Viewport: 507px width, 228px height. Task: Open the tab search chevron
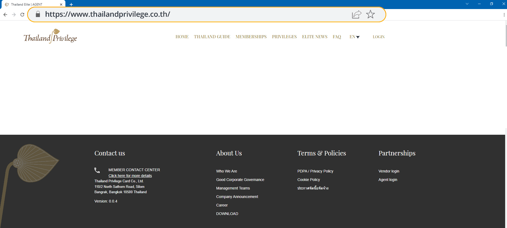click(x=467, y=4)
